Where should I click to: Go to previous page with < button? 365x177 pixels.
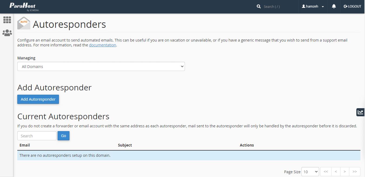[x=336, y=172]
